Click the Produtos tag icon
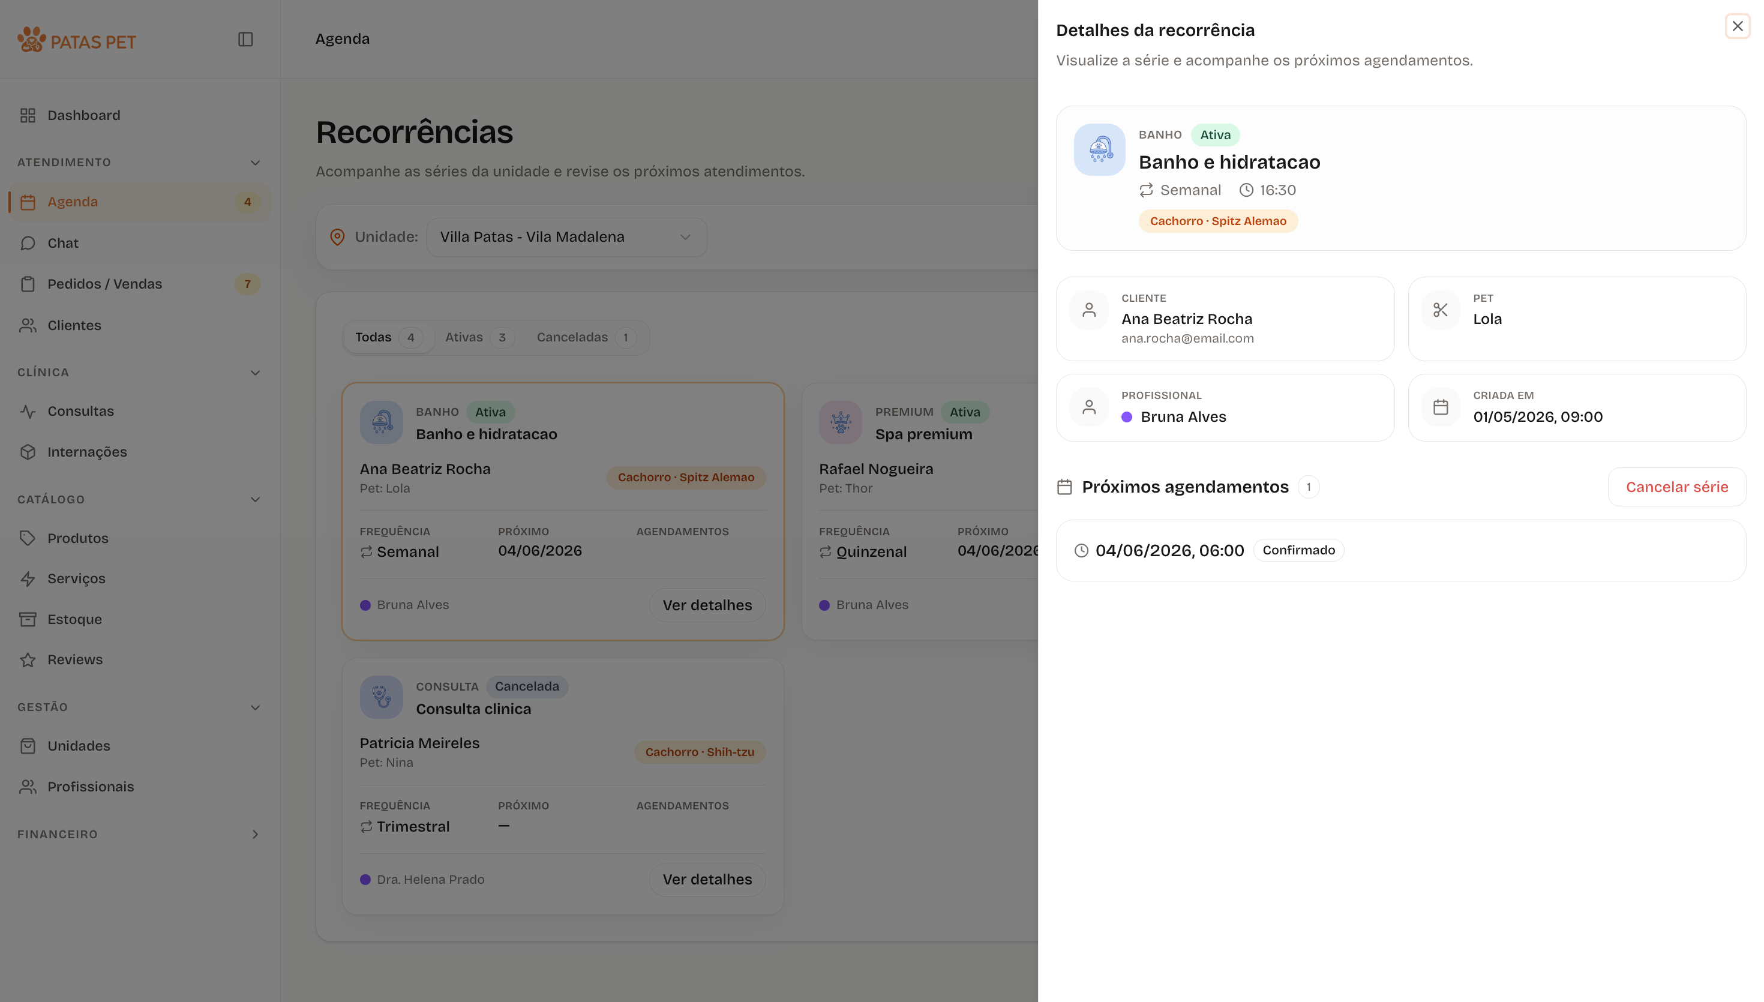 point(28,538)
